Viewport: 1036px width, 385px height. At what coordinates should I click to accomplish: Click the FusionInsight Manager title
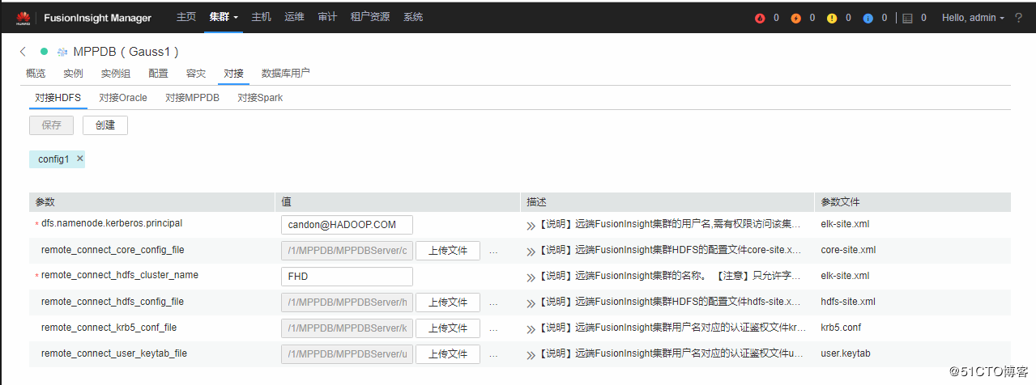coord(97,18)
